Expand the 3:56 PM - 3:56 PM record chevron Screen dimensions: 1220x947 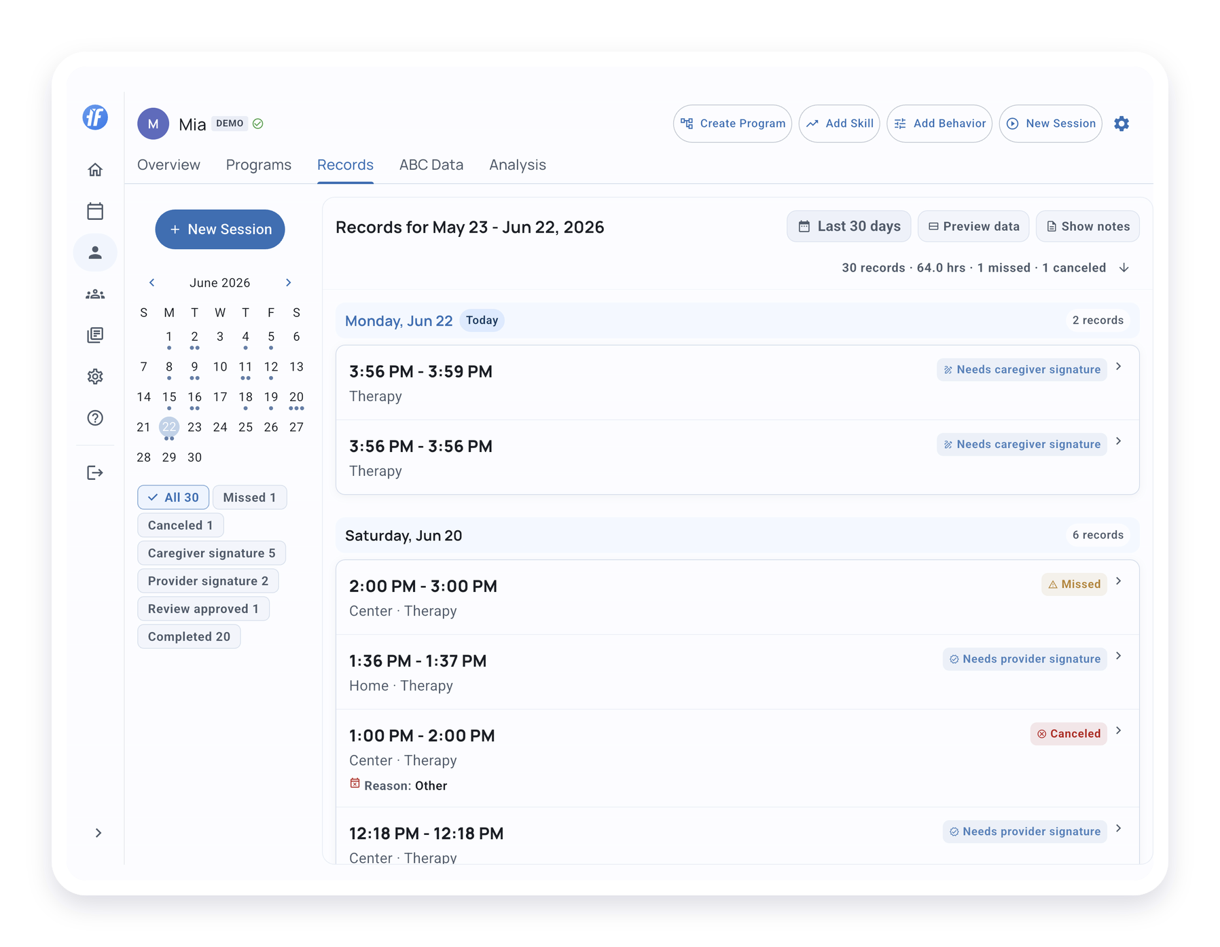(x=1119, y=441)
